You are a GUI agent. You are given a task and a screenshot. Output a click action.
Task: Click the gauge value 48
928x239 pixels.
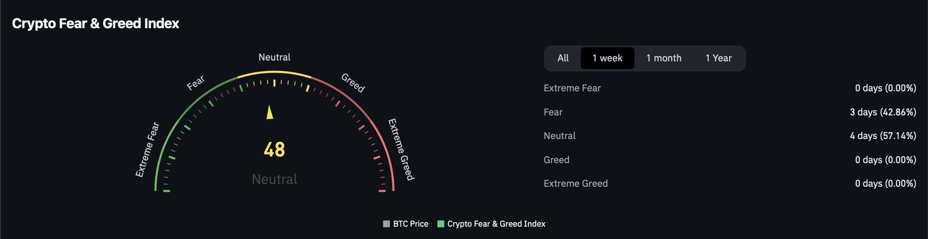(x=274, y=149)
